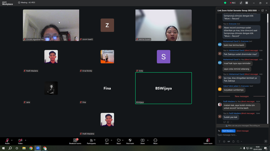The height and width of the screenshot is (151, 270).
Task: Expand the video options arrow
Action: 25,140
